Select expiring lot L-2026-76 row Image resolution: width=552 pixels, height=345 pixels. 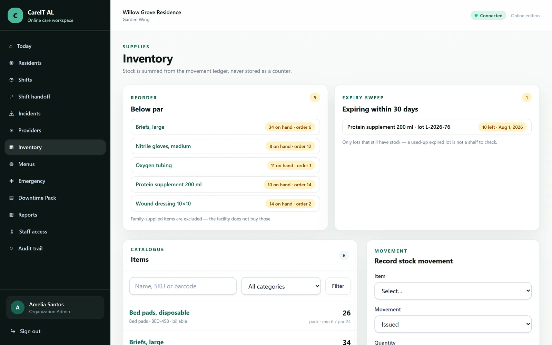click(437, 127)
